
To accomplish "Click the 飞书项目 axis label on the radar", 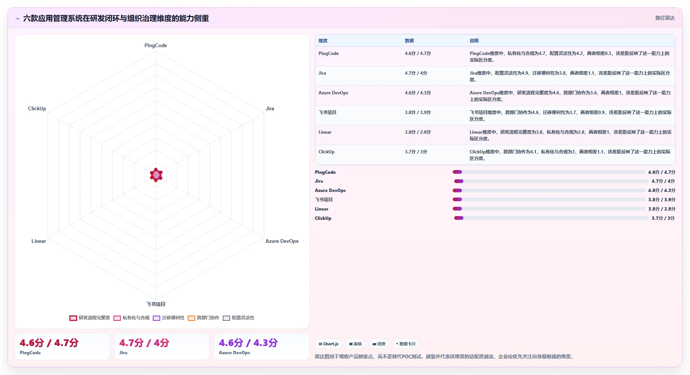I will pos(156,304).
